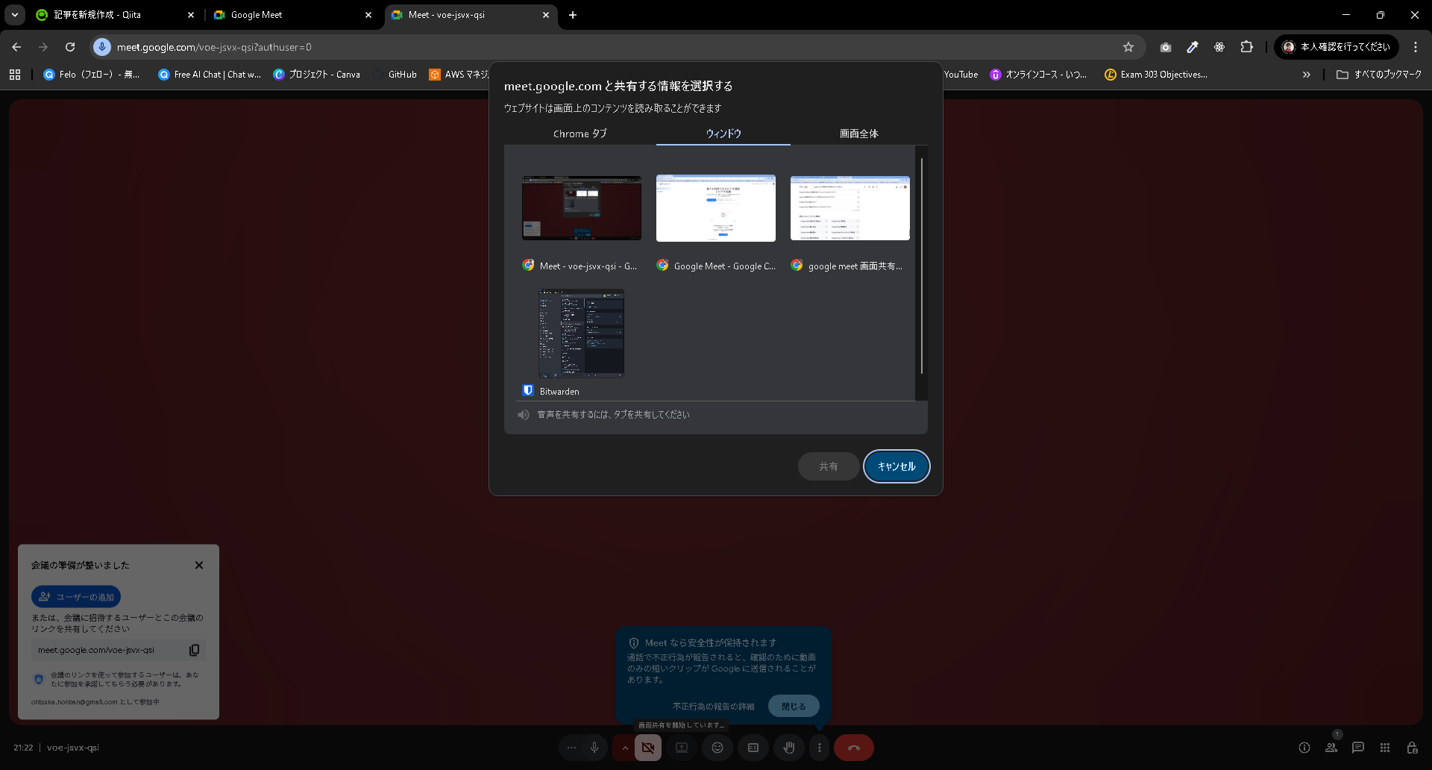Open the Chrome three-dot menu
This screenshot has width=1432, height=770.
(1416, 47)
